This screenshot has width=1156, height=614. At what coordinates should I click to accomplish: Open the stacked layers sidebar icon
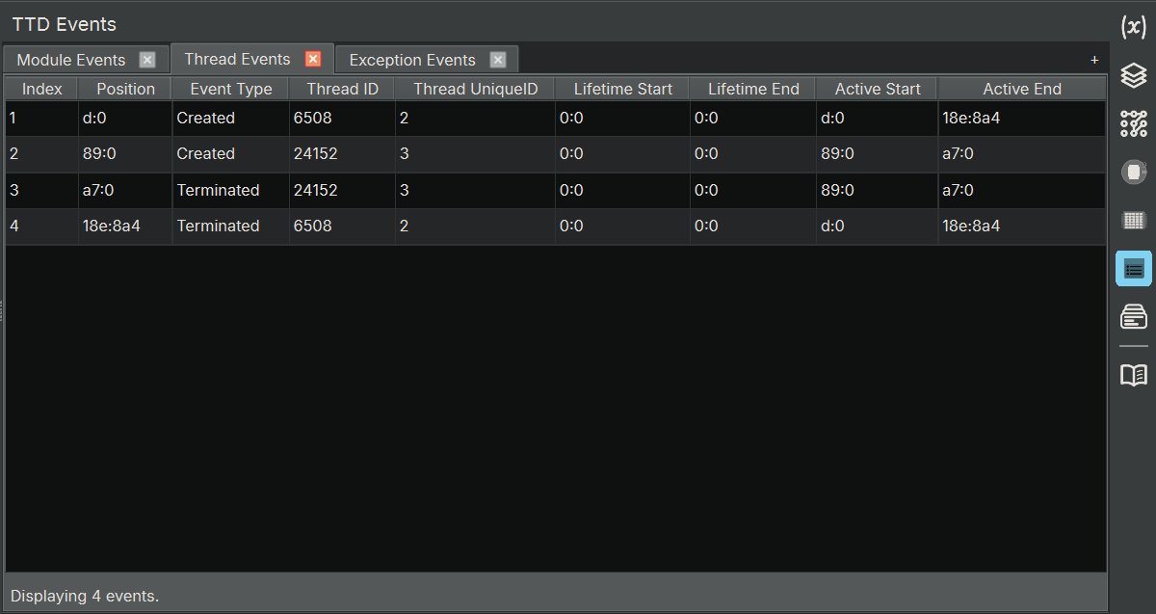(1133, 75)
